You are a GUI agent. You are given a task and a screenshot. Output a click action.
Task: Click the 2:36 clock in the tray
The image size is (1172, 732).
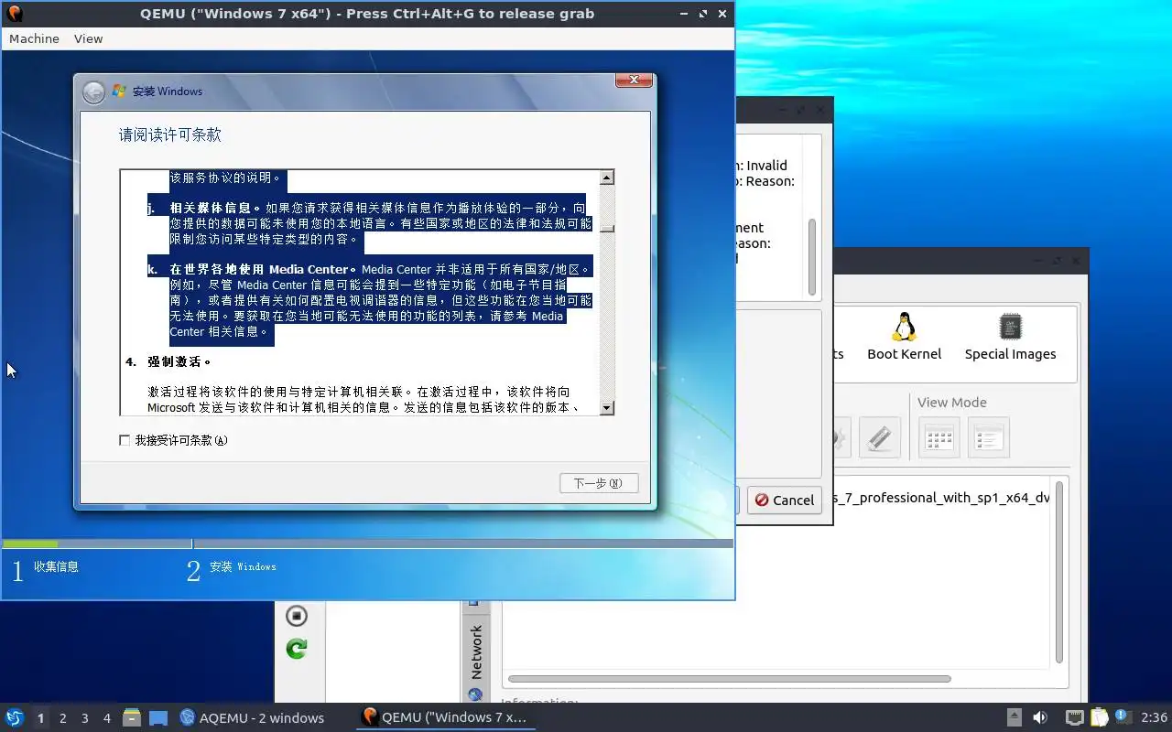click(x=1154, y=717)
